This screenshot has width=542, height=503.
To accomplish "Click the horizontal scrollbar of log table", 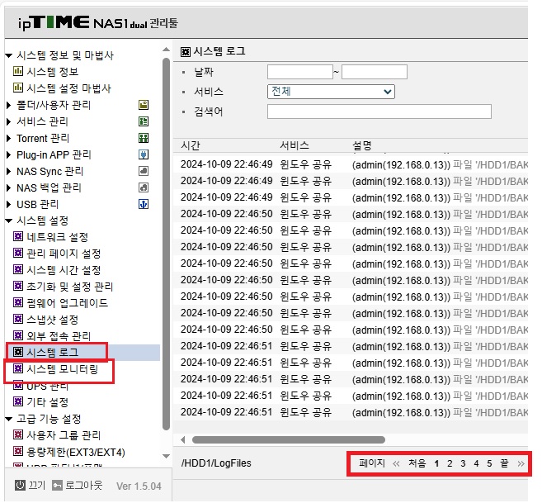I will (x=289, y=439).
